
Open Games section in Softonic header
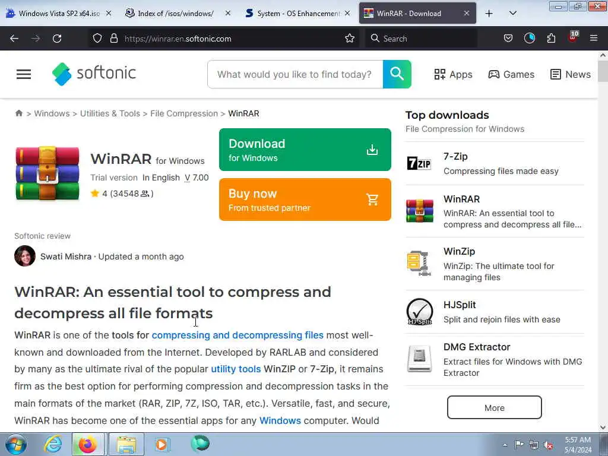click(x=511, y=74)
